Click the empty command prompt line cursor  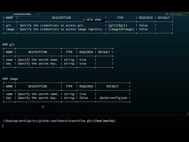[3, 126]
